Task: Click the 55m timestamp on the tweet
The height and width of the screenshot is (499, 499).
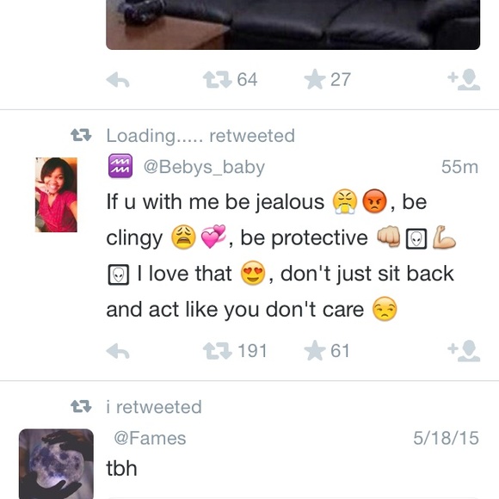Action: pos(459,167)
